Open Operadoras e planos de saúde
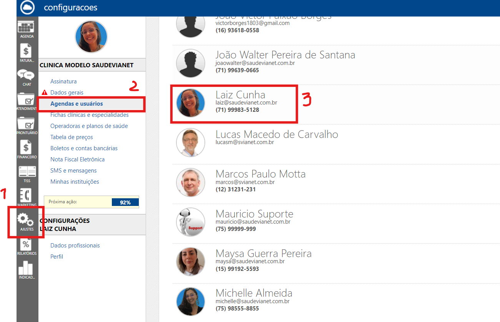 coord(89,126)
